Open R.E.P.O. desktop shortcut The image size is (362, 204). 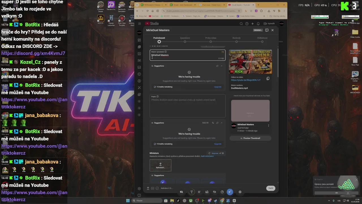pos(101,20)
